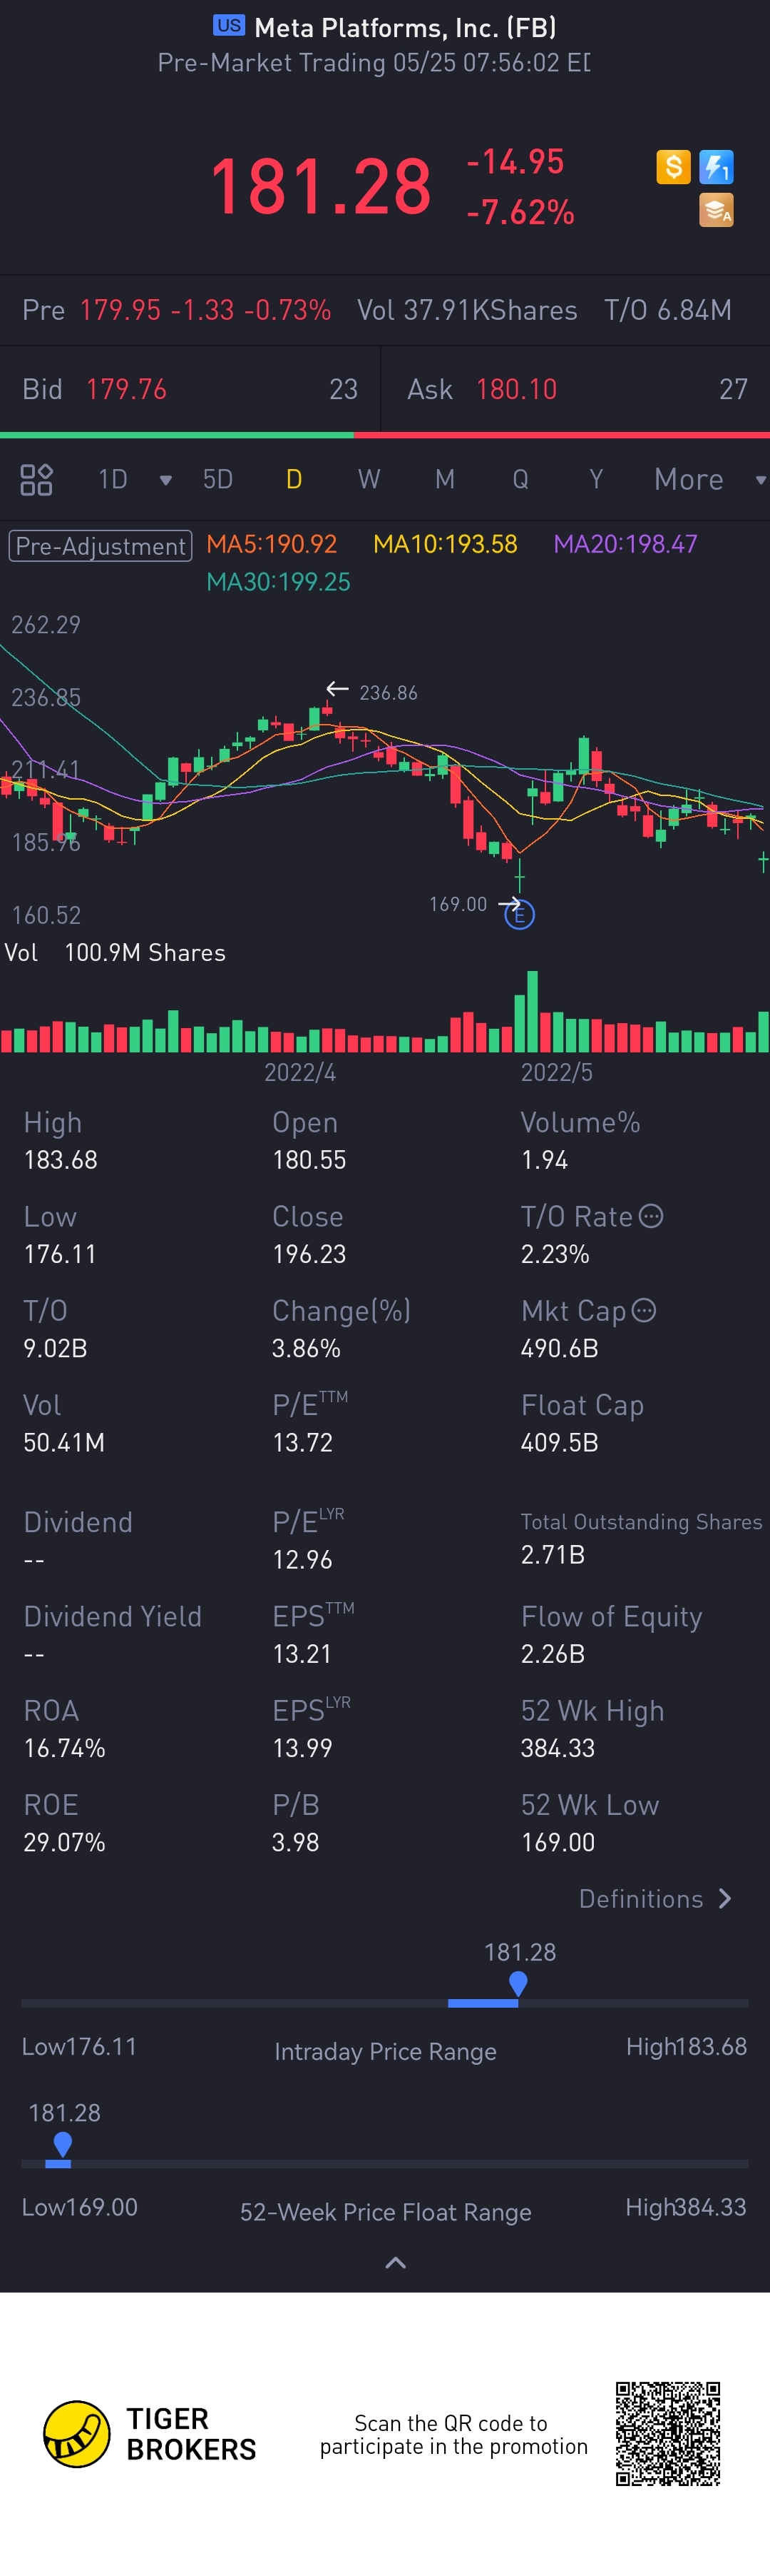770x2576 pixels.
Task: Tap the orange dollar sign icon
Action: pyautogui.click(x=673, y=166)
